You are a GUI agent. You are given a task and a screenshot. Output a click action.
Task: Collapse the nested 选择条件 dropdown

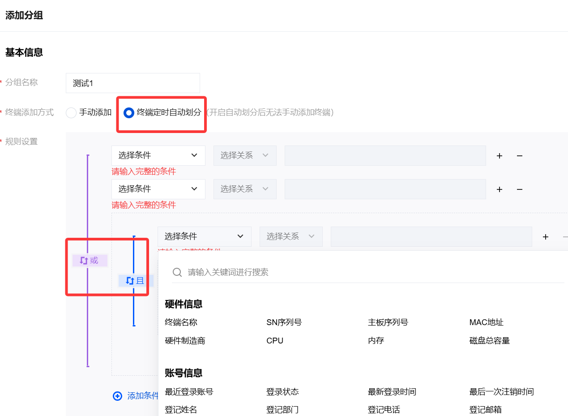[204, 236]
